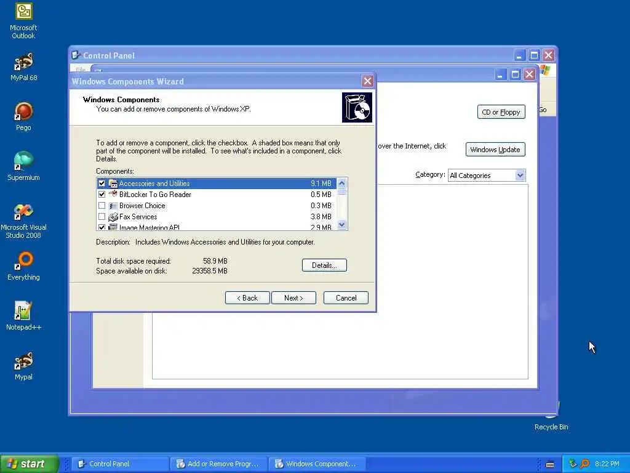The image size is (630, 473).
Task: Click tray search magnifier icon
Action: pos(585,464)
